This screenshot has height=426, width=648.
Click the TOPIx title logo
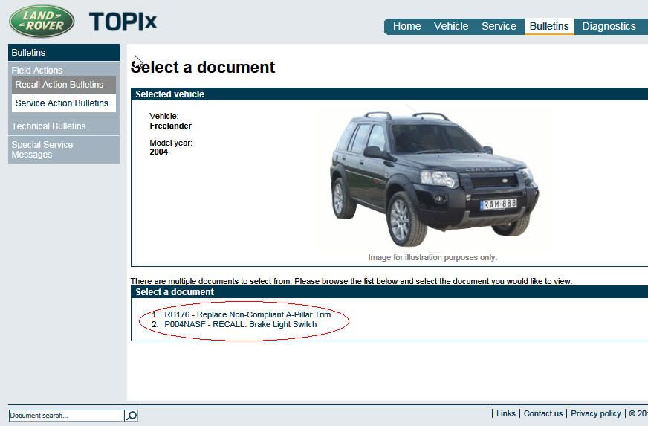(123, 22)
